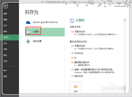Screen dimensions: 132x97
Task: Close the window with the X button
Action: 130,2
